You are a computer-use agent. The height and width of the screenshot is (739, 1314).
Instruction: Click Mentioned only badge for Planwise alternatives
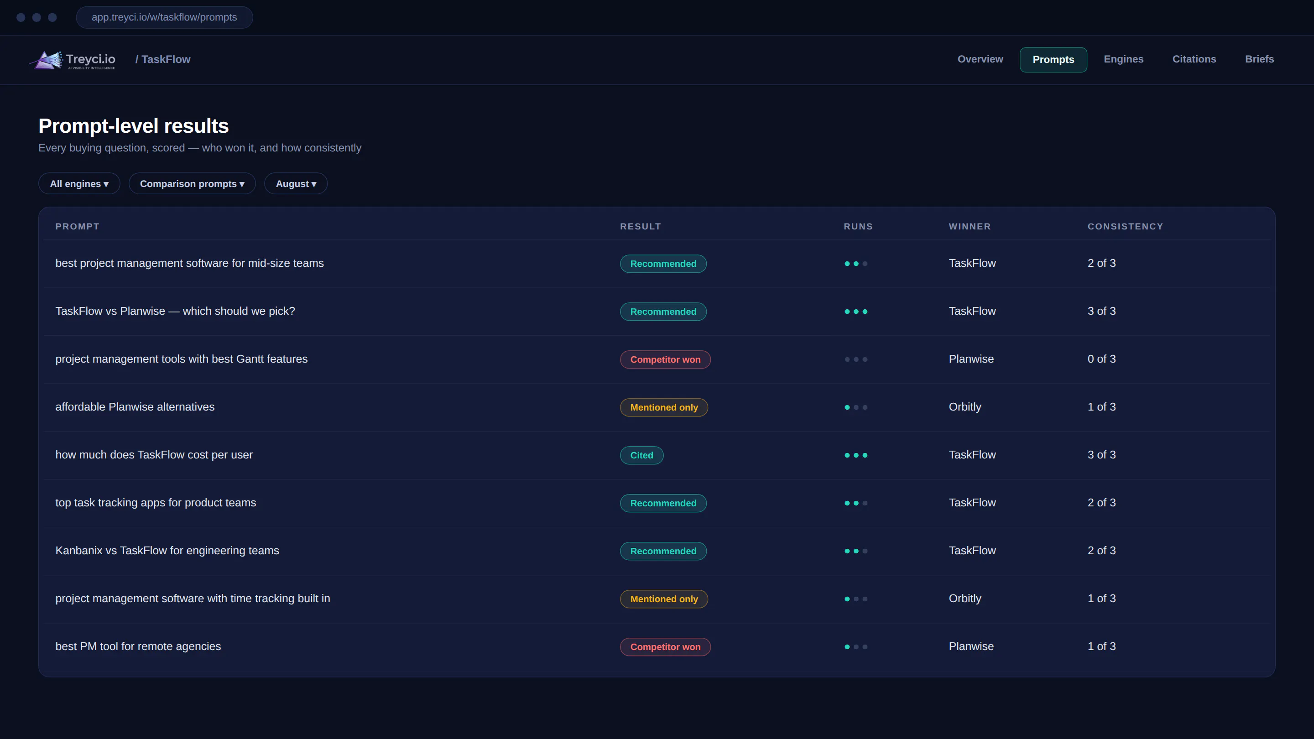point(664,407)
